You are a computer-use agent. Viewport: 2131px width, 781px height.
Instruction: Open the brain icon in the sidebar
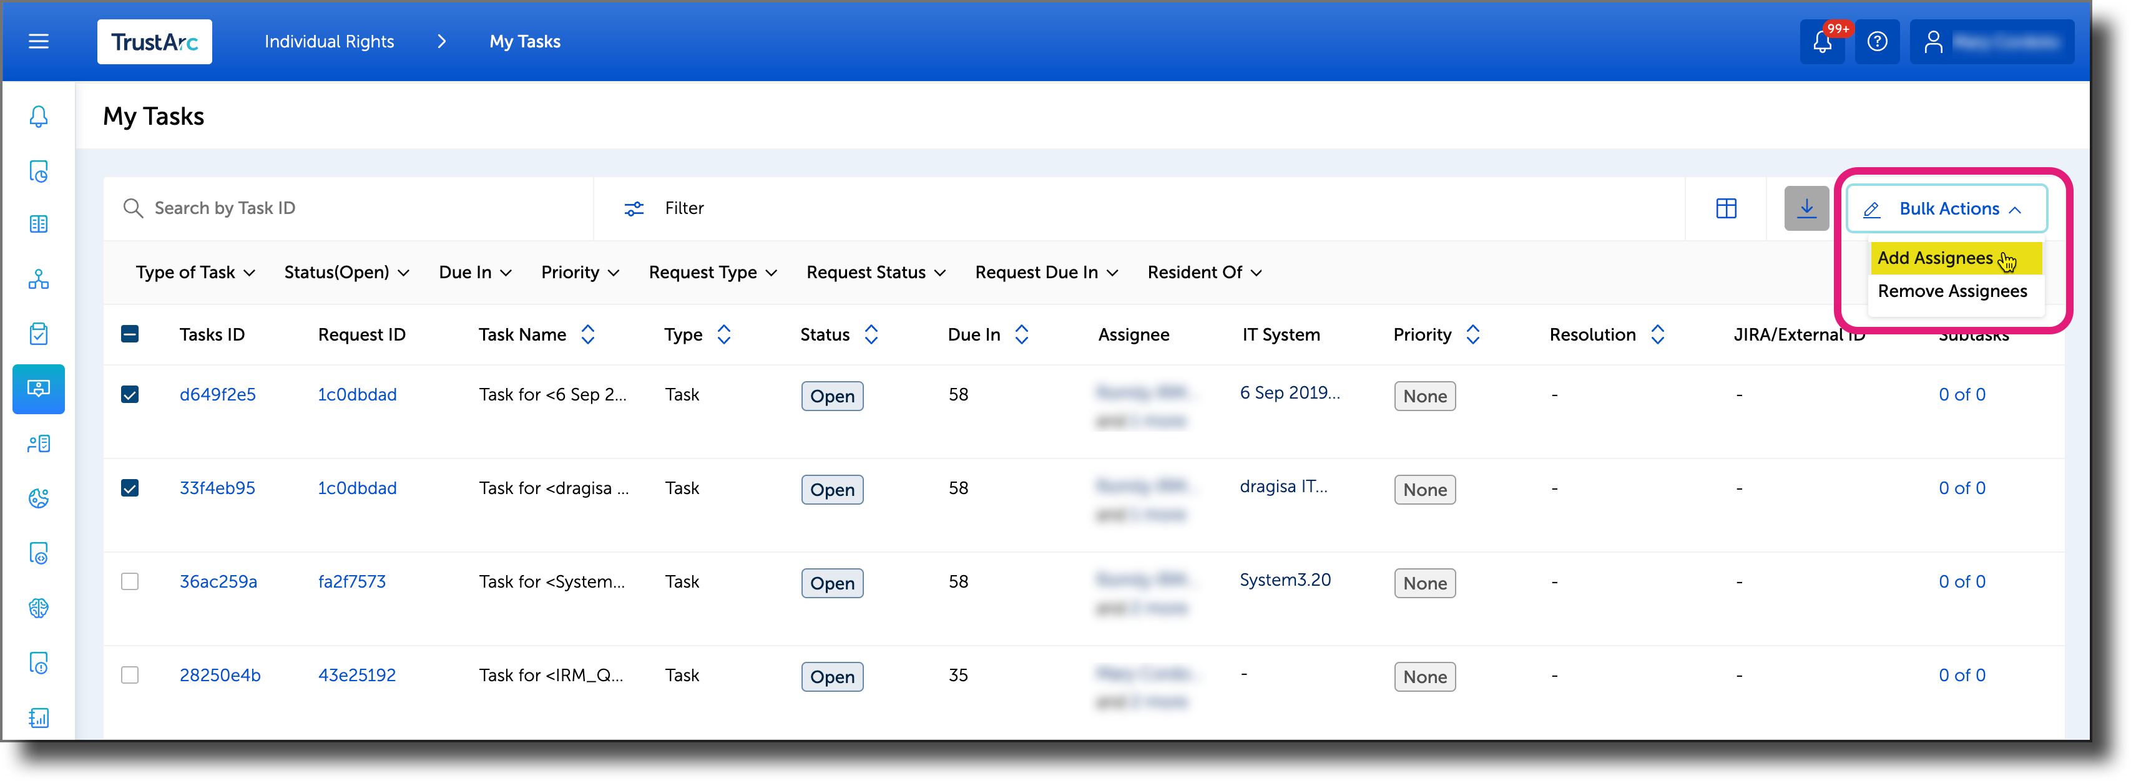[39, 608]
